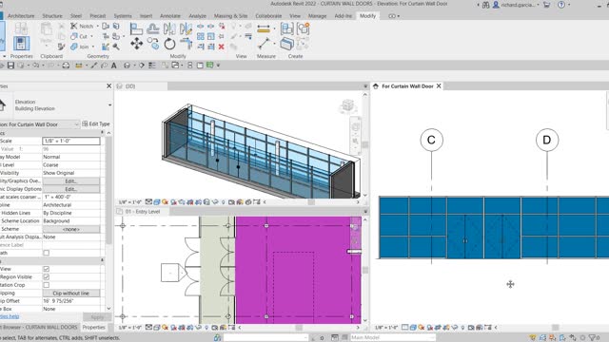Open the Annotate ribbon tab
Screen dimensions: 609x342
[x=170, y=16]
